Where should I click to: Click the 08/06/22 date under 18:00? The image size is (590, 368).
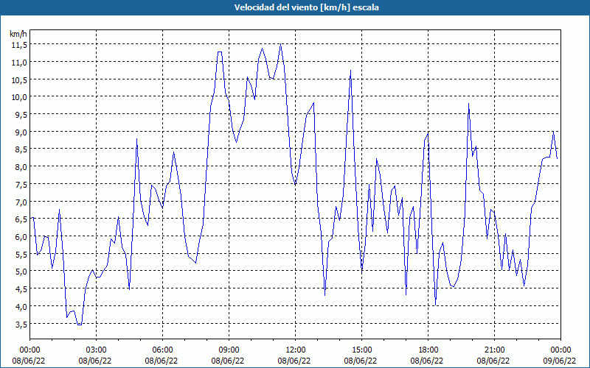pos(427,361)
